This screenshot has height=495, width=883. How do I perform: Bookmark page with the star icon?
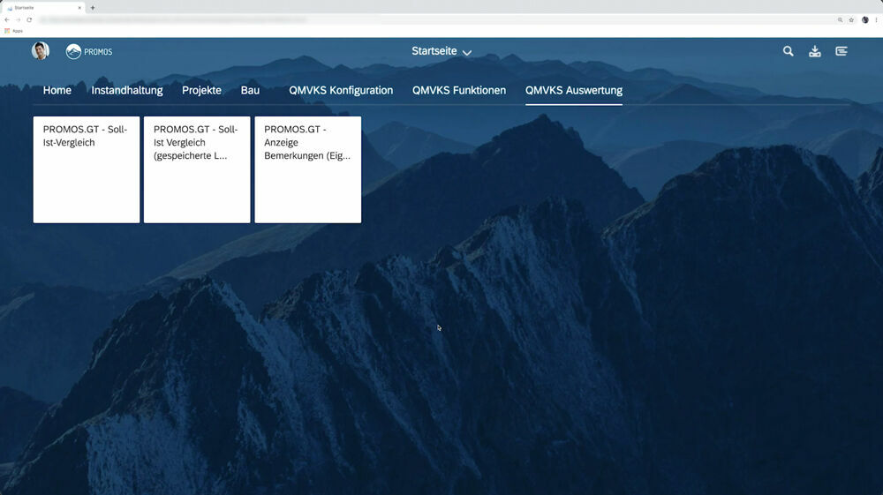pyautogui.click(x=851, y=19)
